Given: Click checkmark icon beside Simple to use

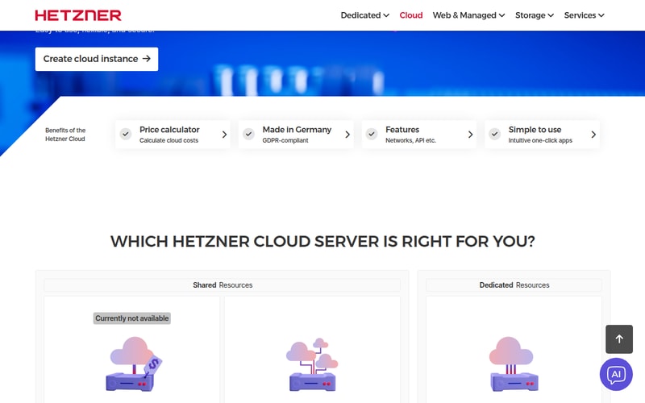Looking at the screenshot, I should [494, 134].
